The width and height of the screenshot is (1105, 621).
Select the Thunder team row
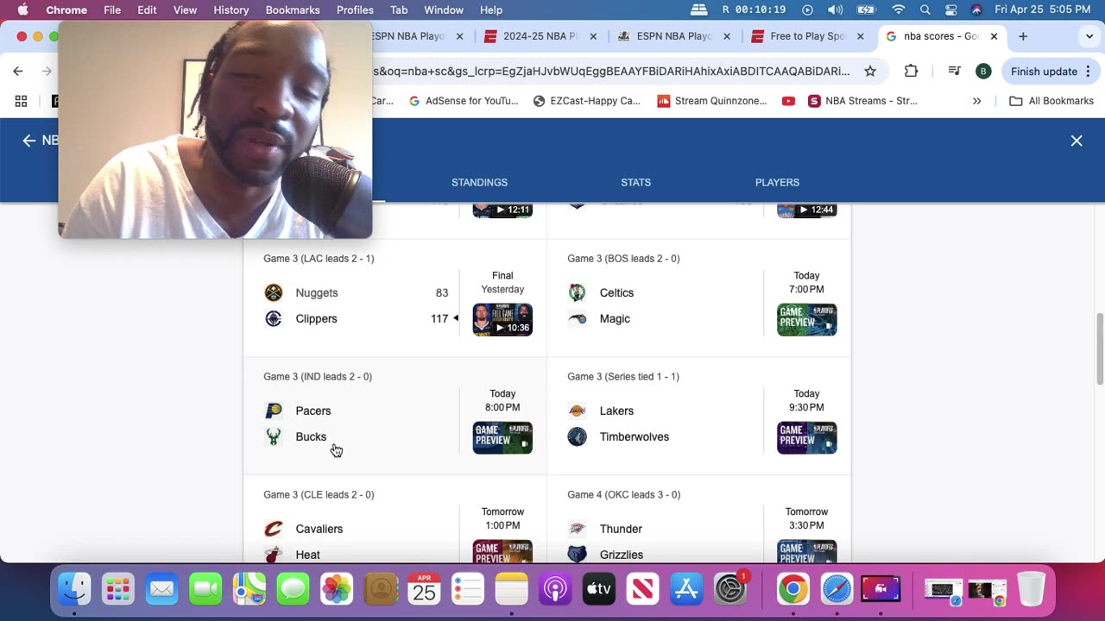[x=660, y=529]
